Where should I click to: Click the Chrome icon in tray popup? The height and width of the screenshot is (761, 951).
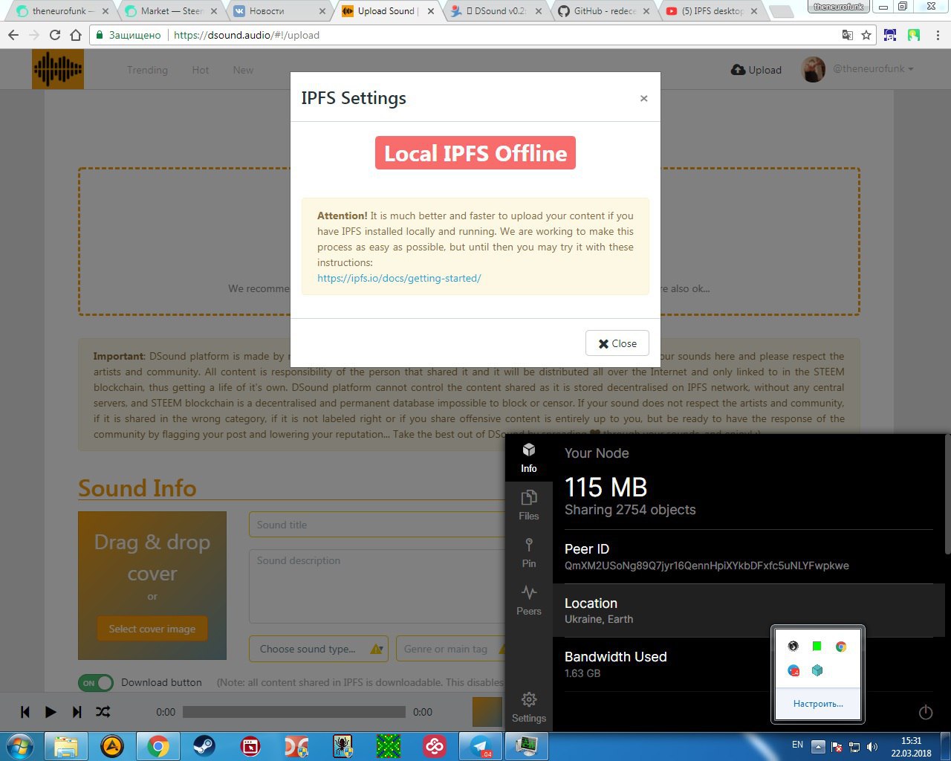(841, 647)
